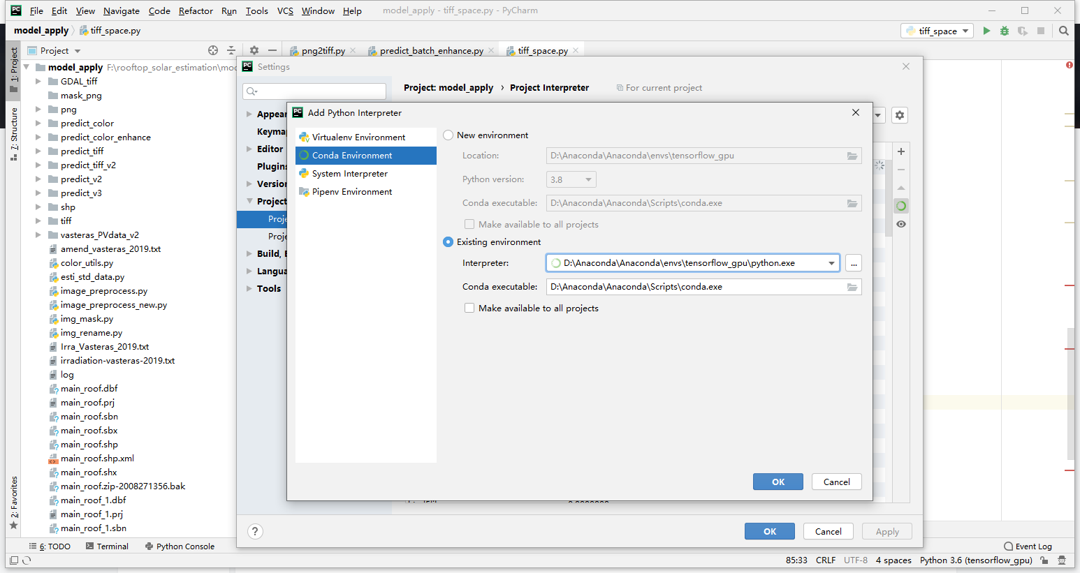Open the VCS menu
1080x573 pixels.
click(x=284, y=10)
